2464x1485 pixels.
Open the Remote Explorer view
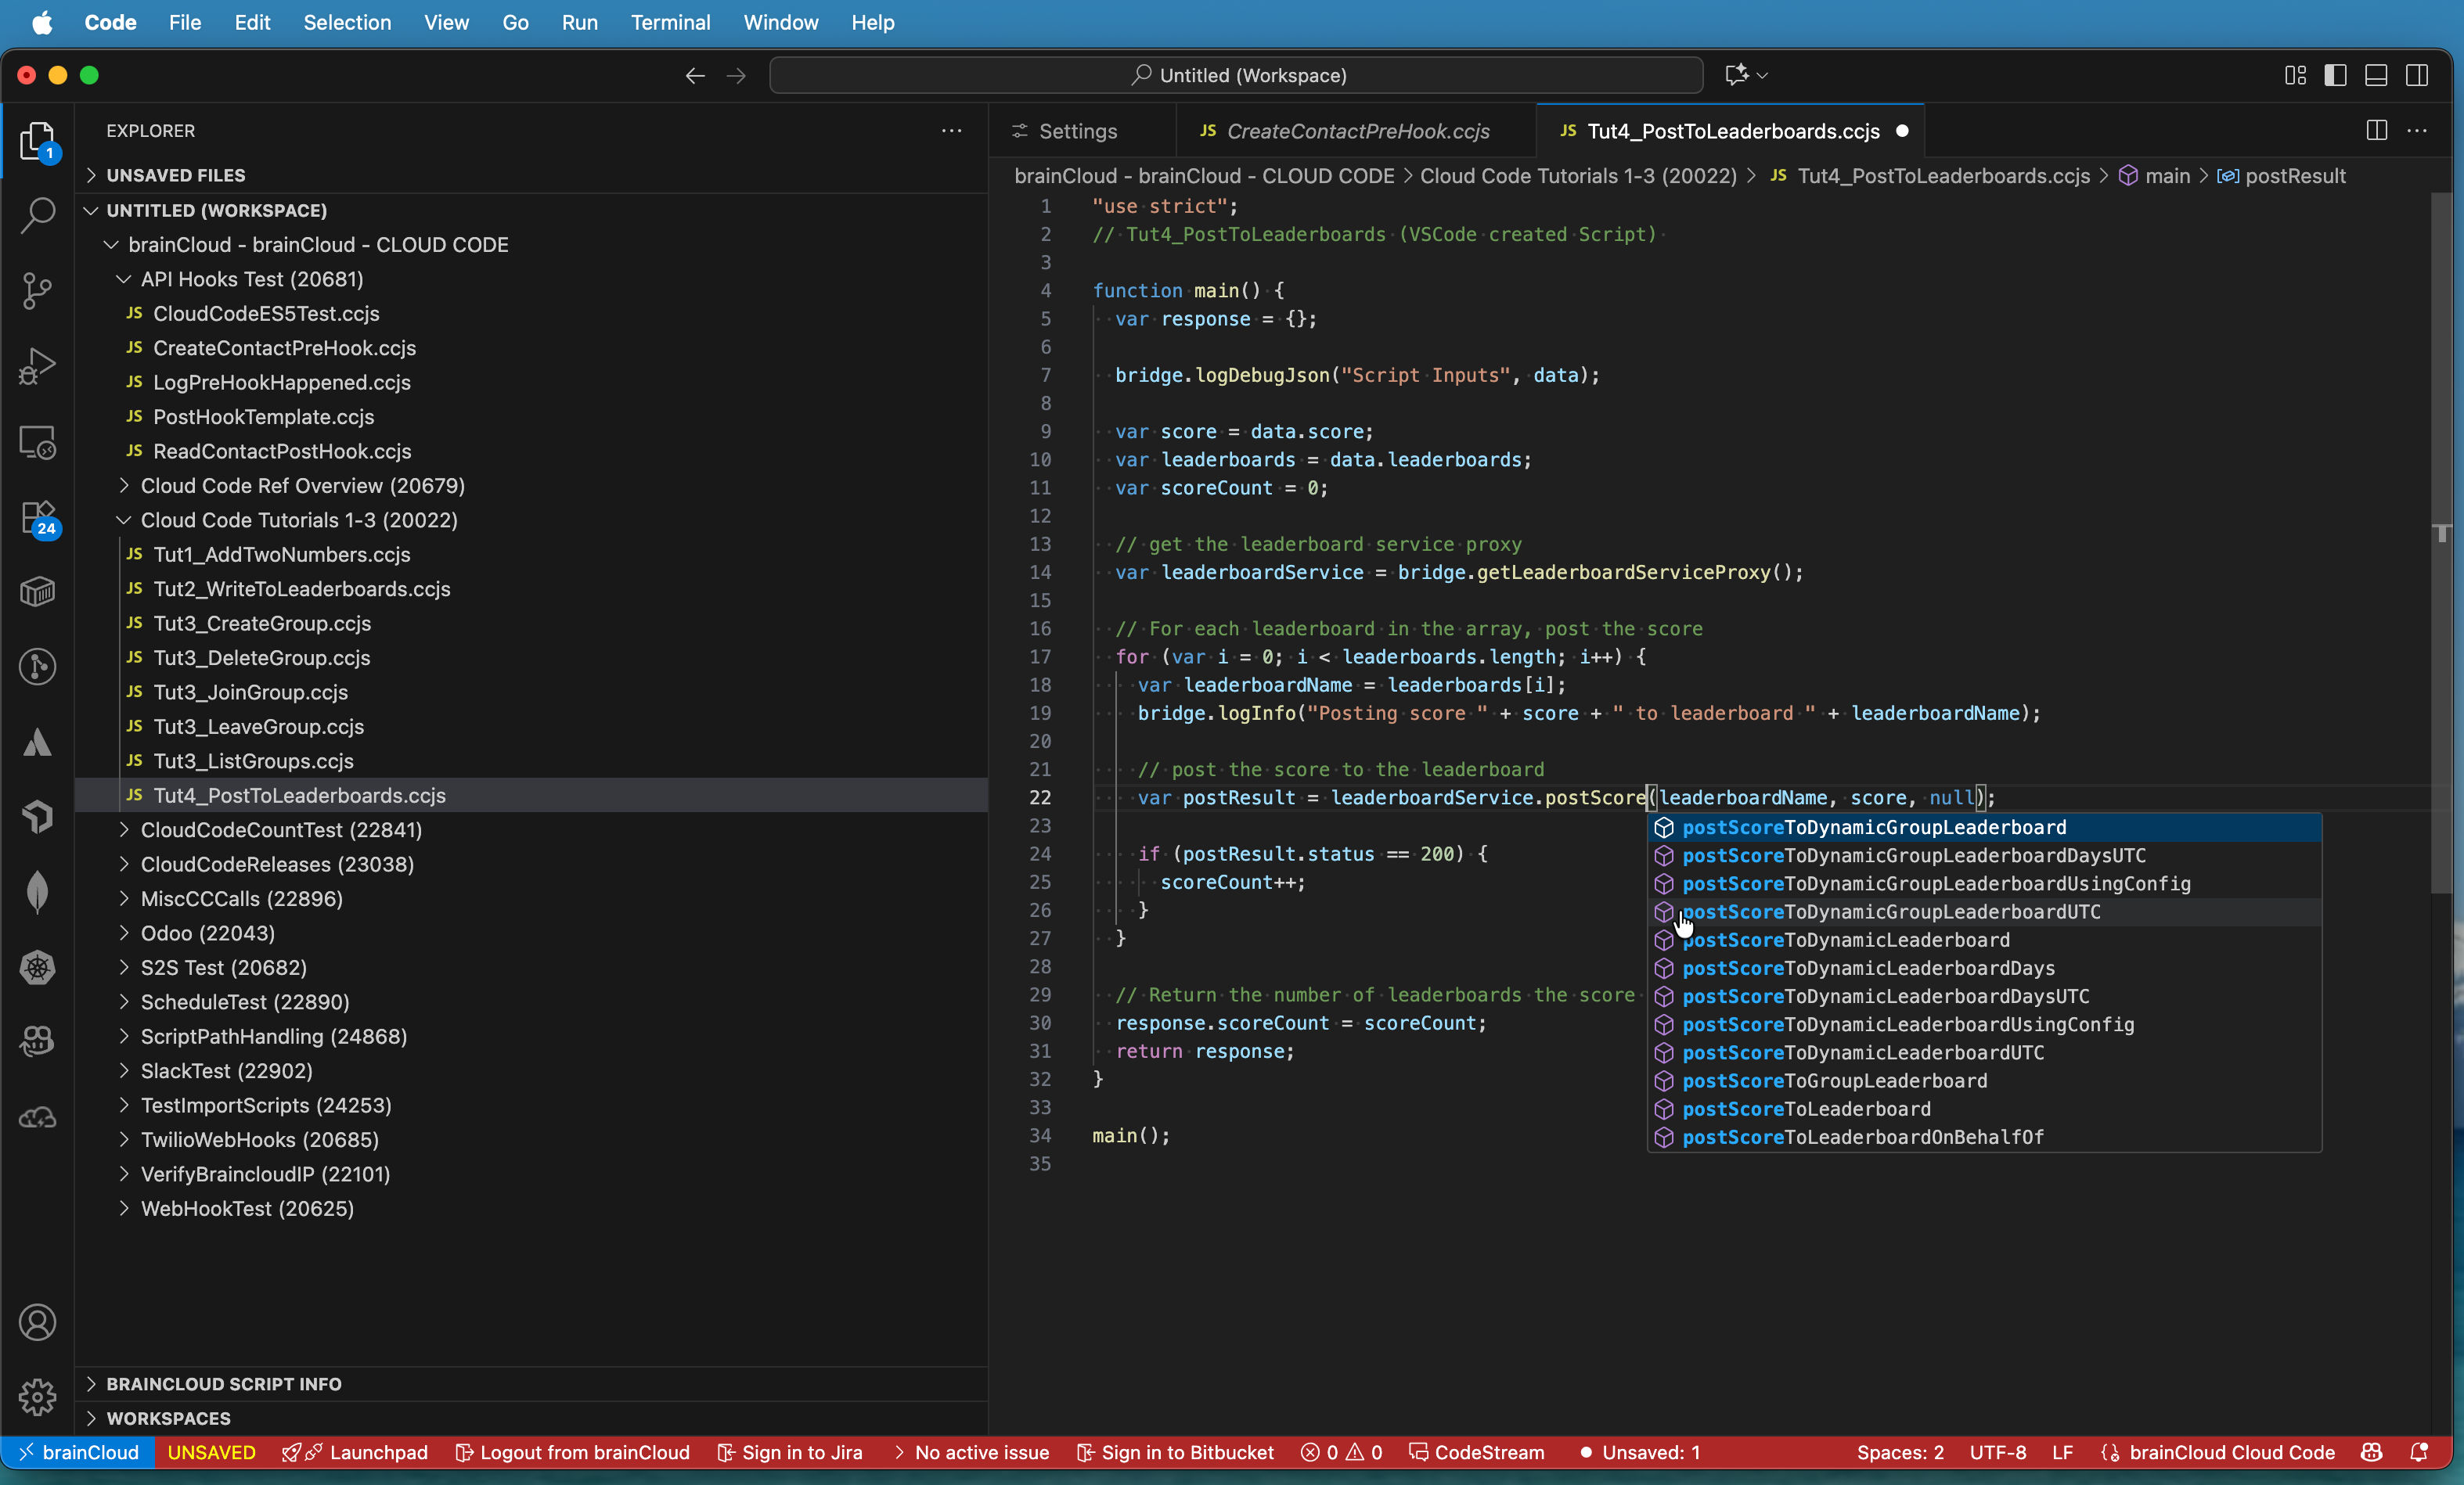(x=38, y=443)
